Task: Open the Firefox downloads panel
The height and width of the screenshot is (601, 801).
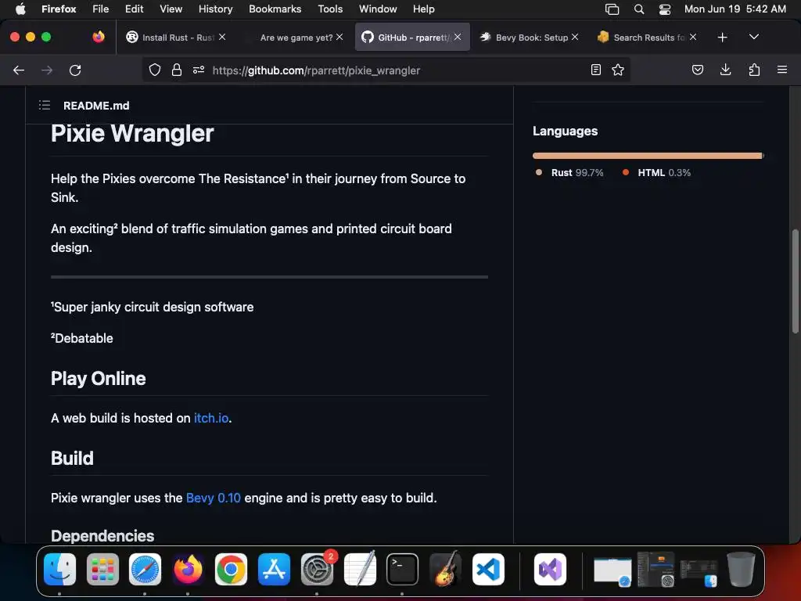Action: click(725, 70)
